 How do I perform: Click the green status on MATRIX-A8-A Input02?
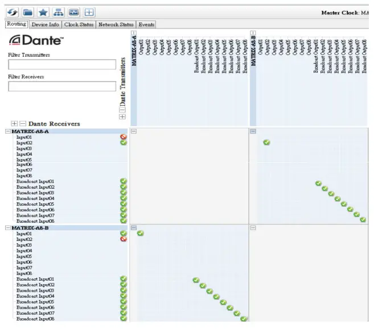tap(124, 143)
